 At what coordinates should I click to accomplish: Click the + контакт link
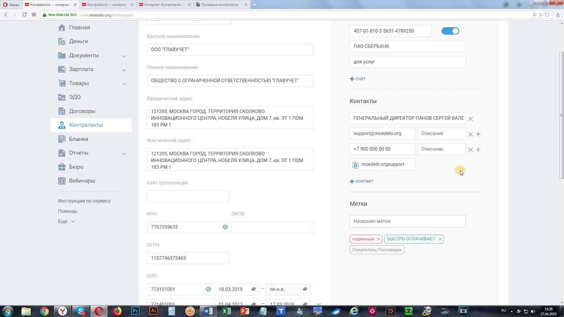pos(361,181)
